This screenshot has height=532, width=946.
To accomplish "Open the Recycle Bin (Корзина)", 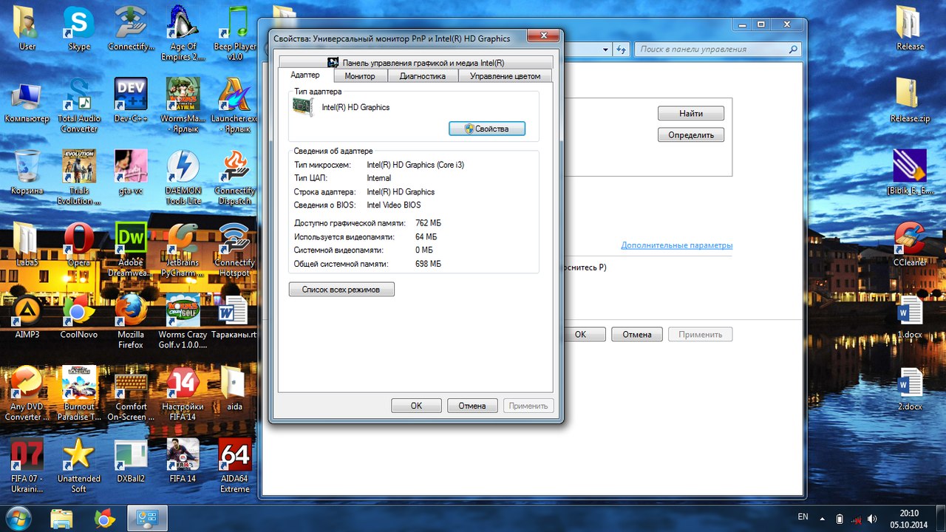I will [x=27, y=168].
